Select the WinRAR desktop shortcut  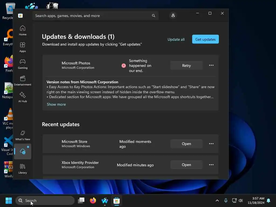8,169
